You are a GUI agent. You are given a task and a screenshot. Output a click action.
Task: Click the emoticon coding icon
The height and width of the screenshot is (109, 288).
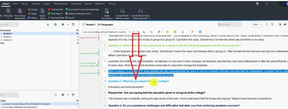click(x=168, y=32)
